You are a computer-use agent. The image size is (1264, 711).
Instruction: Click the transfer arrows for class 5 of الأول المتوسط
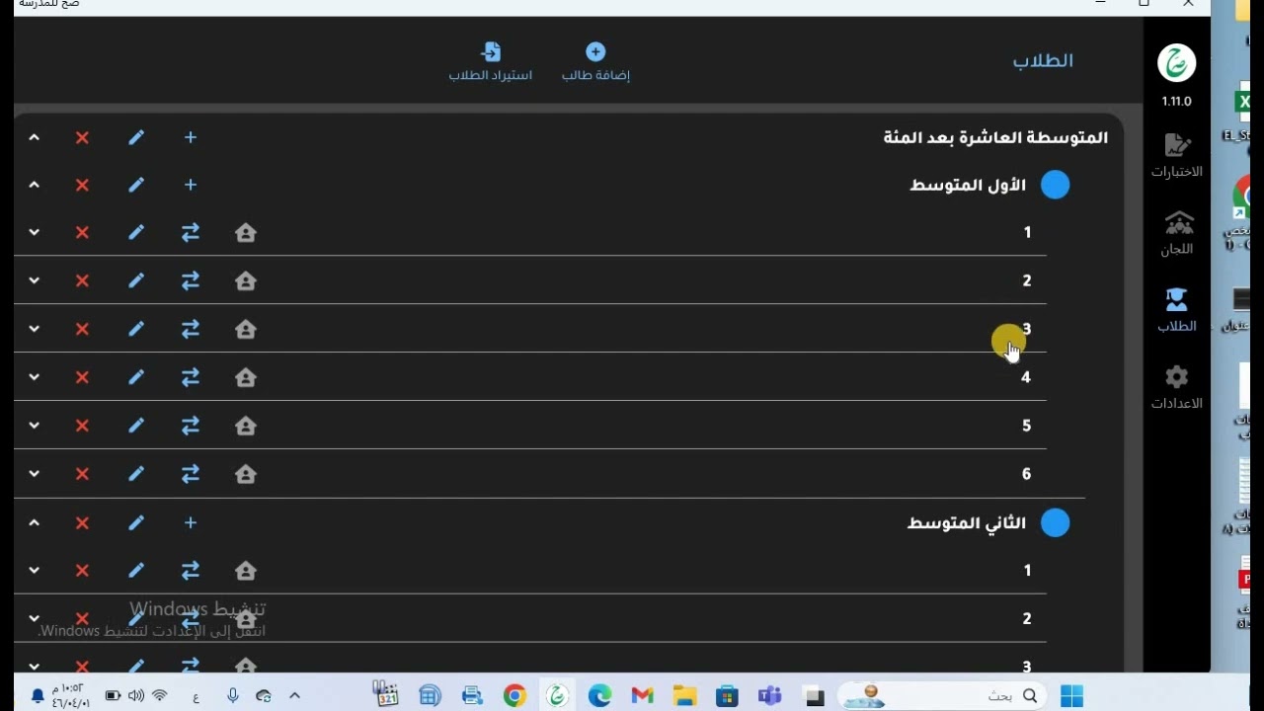pos(191,426)
